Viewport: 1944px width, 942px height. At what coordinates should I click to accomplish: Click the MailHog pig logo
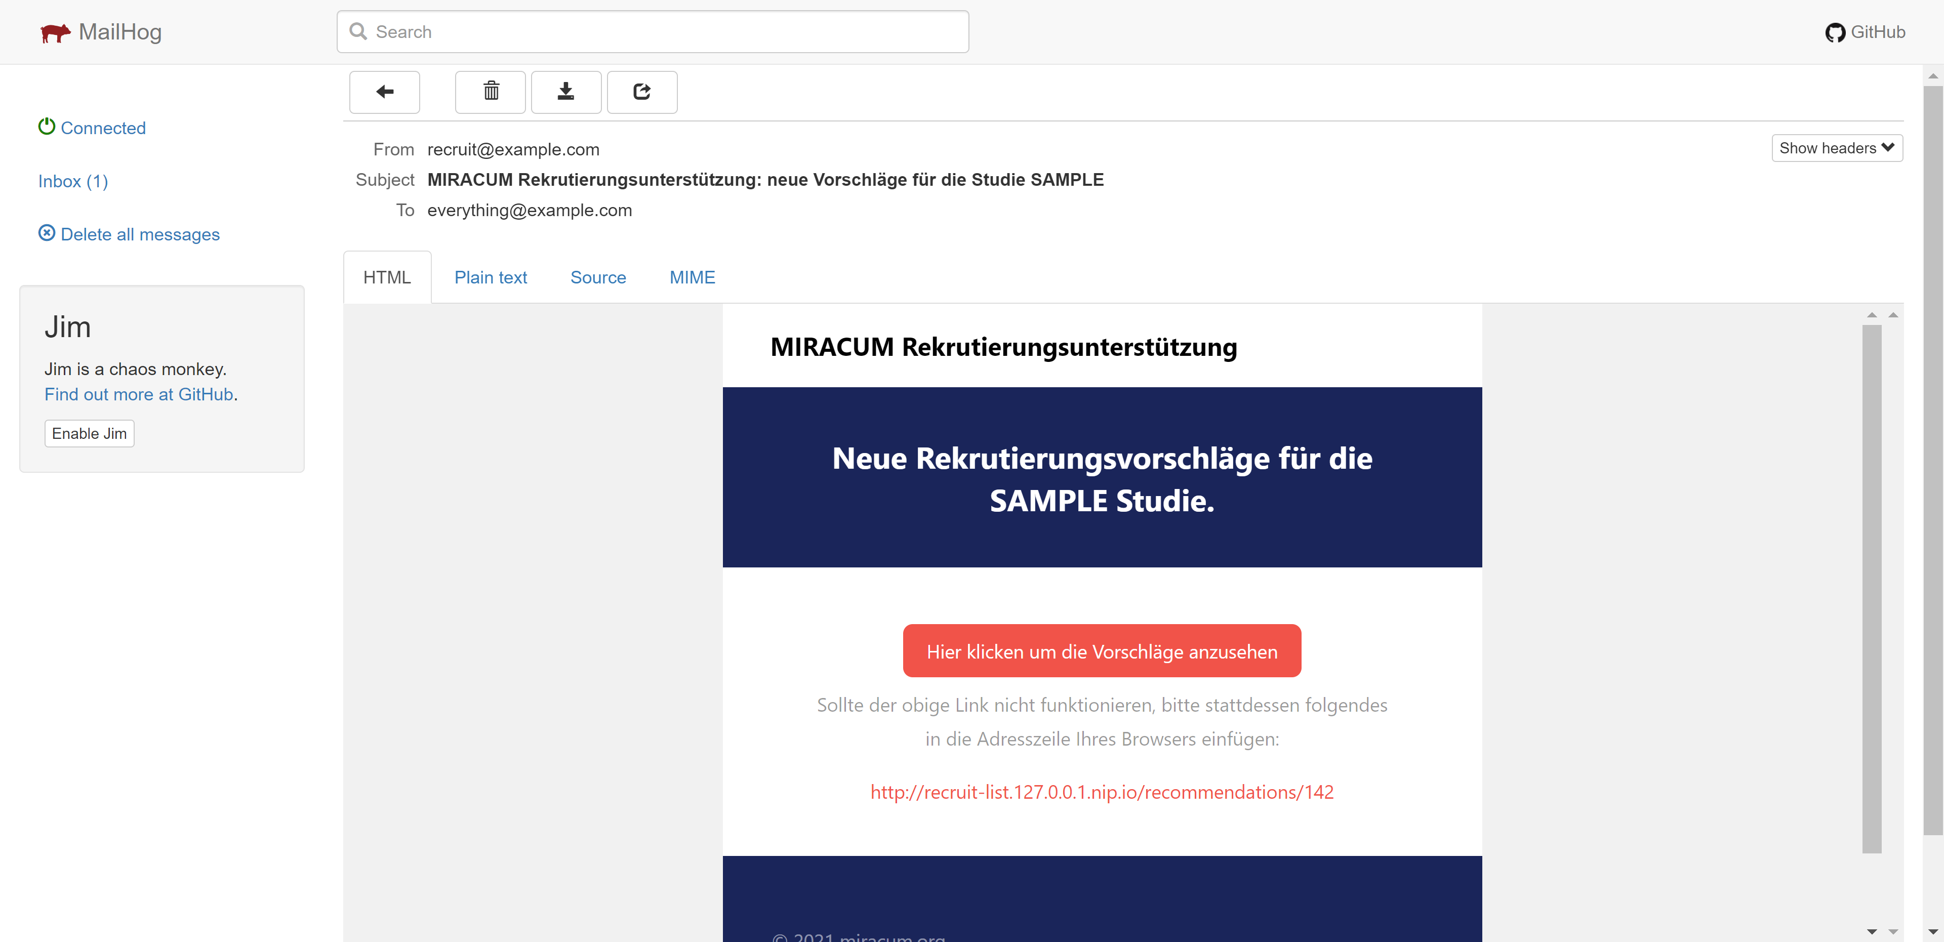[55, 32]
